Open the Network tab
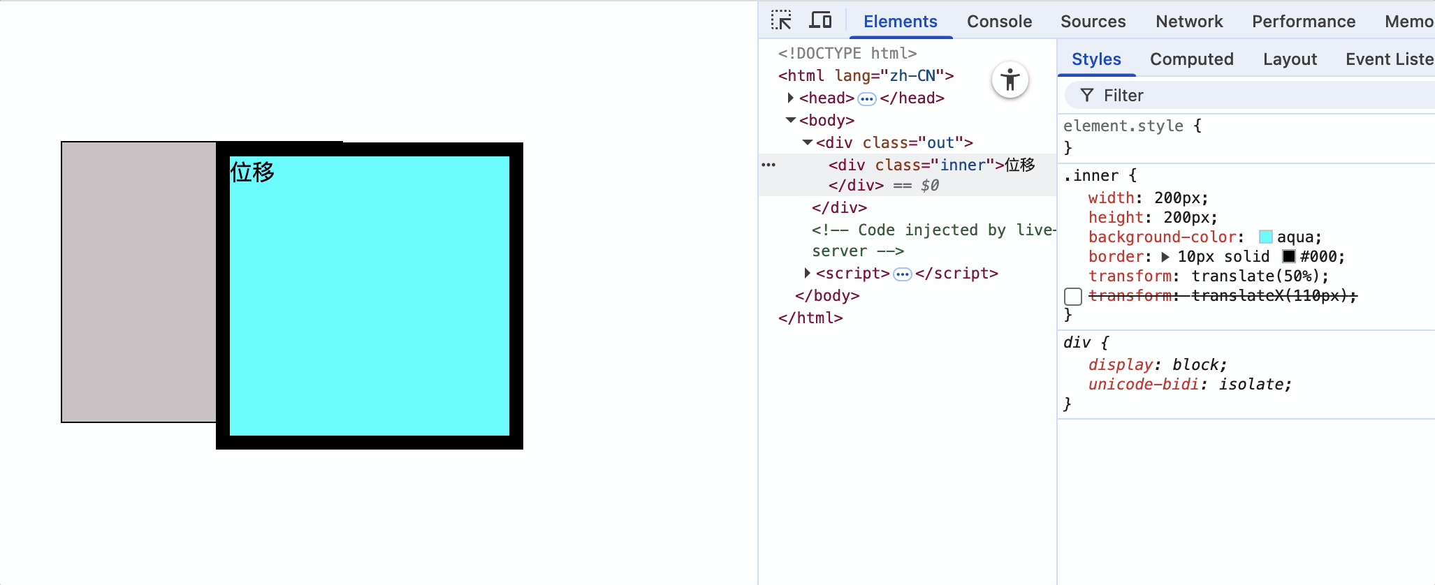The width and height of the screenshot is (1435, 585). 1189,22
